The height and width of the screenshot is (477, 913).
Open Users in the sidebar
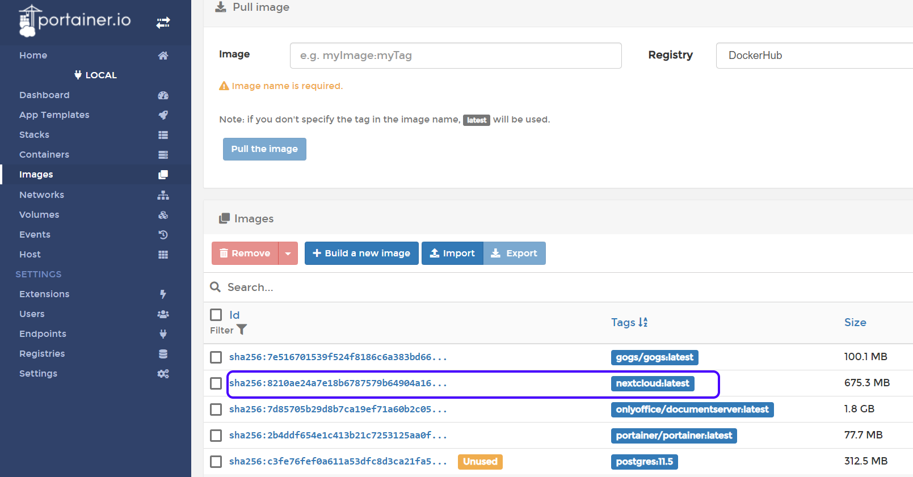point(32,314)
